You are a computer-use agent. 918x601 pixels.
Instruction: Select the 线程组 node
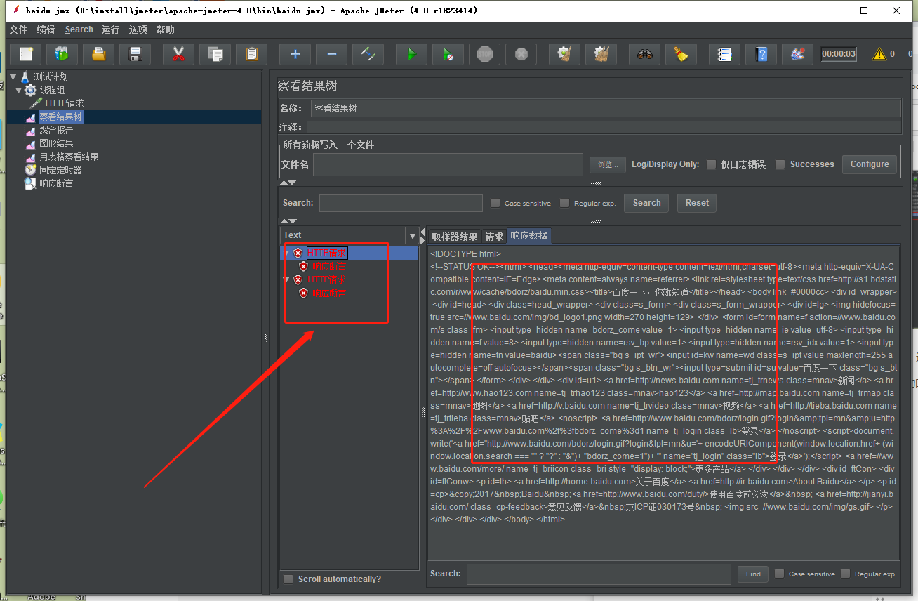pyautogui.click(x=52, y=90)
